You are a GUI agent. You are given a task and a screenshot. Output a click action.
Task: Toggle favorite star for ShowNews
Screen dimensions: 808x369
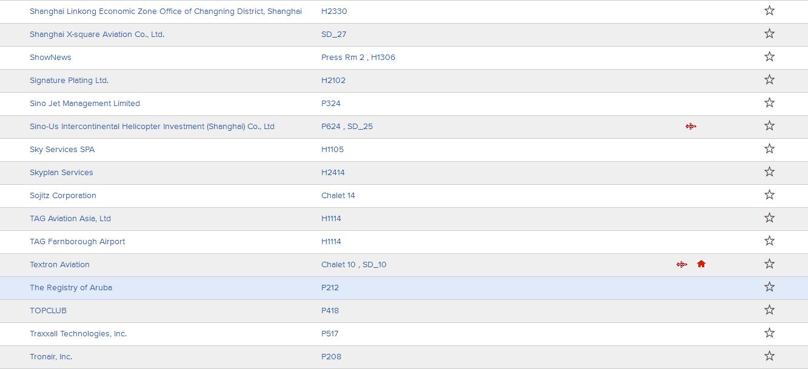coord(769,56)
